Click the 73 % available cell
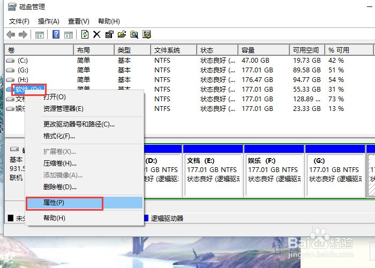 point(336,99)
